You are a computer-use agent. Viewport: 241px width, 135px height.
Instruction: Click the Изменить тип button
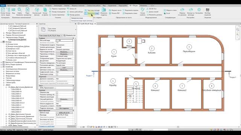coord(69,36)
